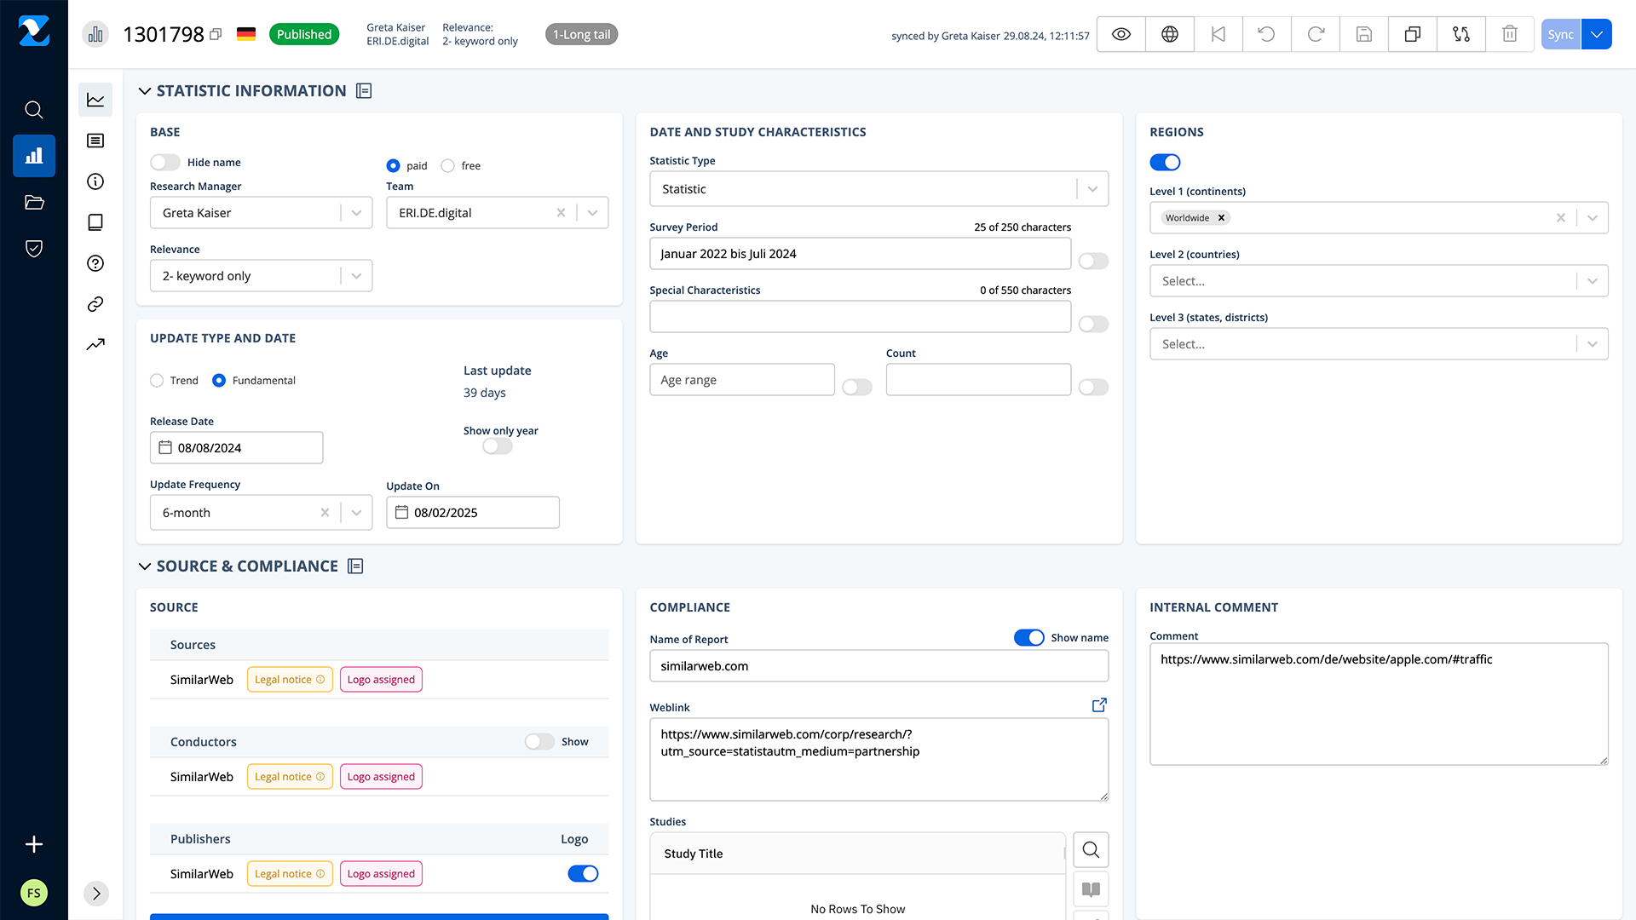Enable the Hide name toggle
Viewport: 1636px width, 920px height.
click(163, 162)
